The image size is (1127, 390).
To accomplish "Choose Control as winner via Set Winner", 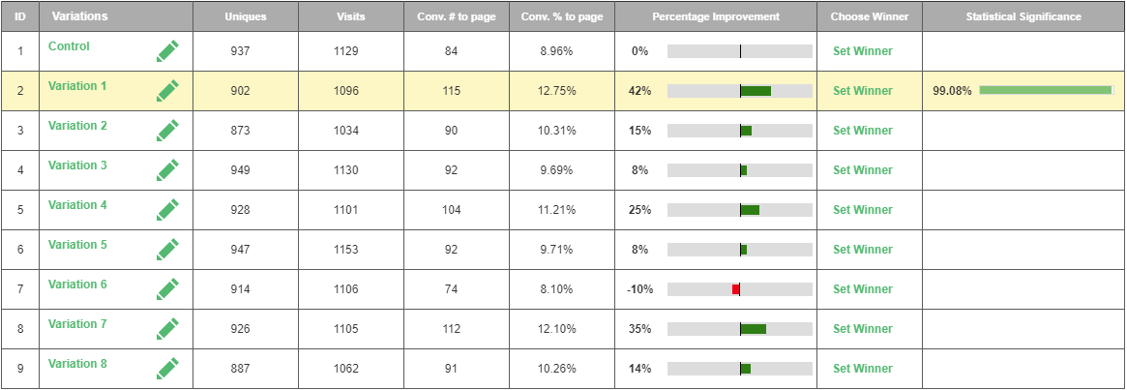I will 862,51.
